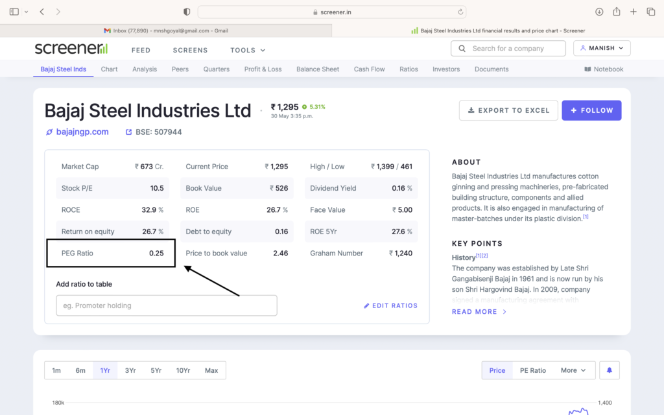Open the Profit & Loss section
664x415 pixels.
(x=263, y=69)
